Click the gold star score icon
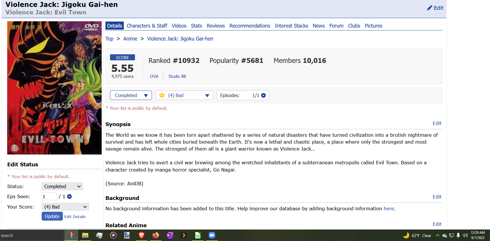The width and height of the screenshot is (490, 241). pyautogui.click(x=162, y=95)
